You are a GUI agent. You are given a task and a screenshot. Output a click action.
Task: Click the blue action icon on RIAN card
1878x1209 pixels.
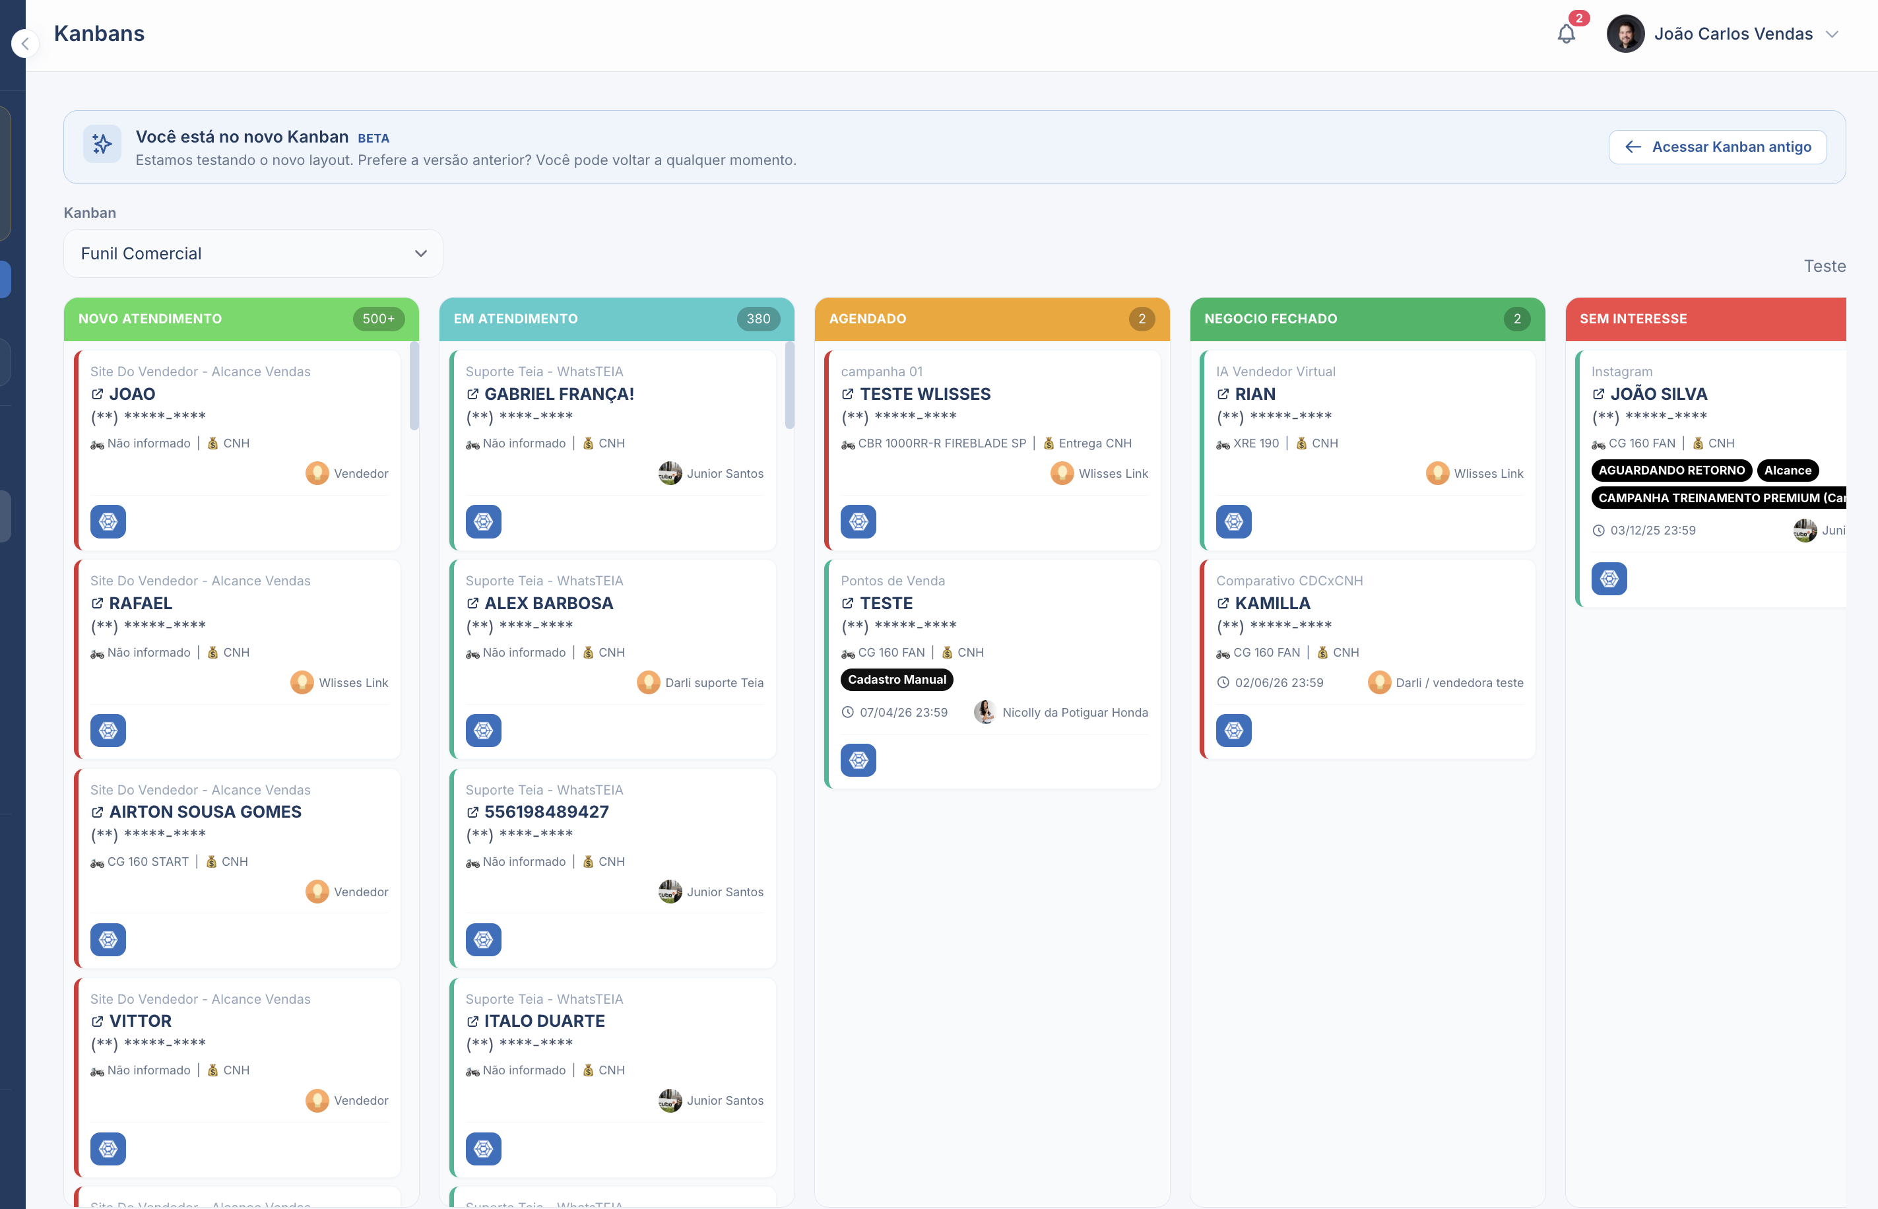click(1234, 521)
